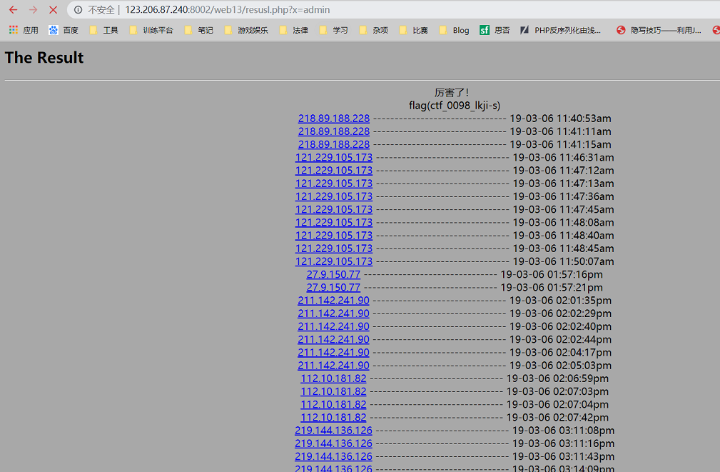
Task: Open the 应用 apps shortcut
Action: click(24, 30)
